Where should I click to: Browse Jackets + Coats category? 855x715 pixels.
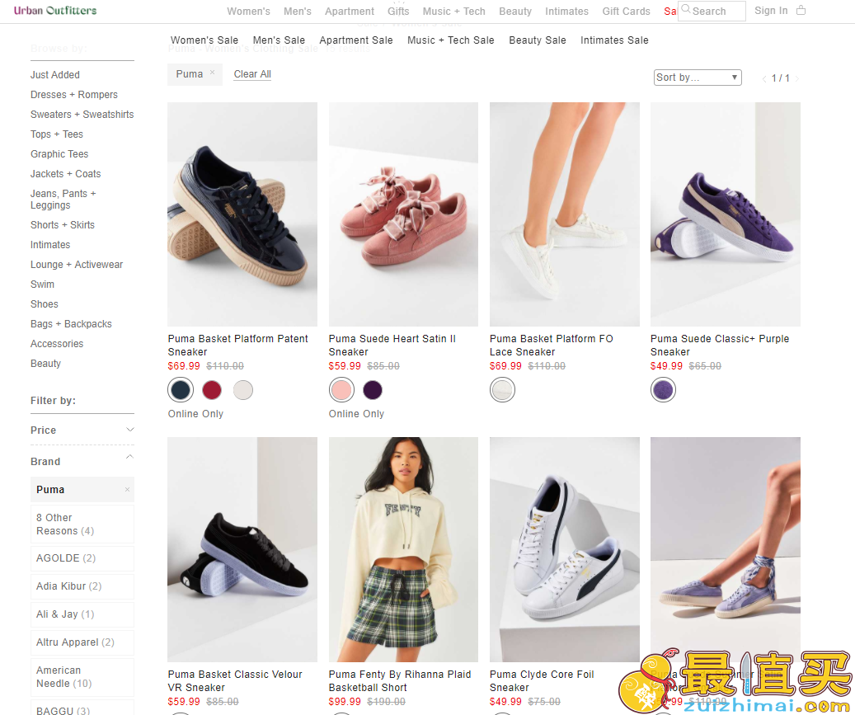point(66,174)
